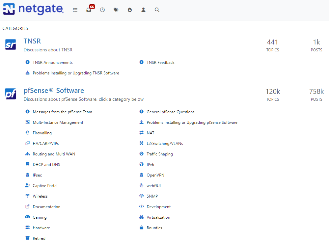The image size is (329, 245).
Task: Click the search magnifier icon
Action: 157,10
